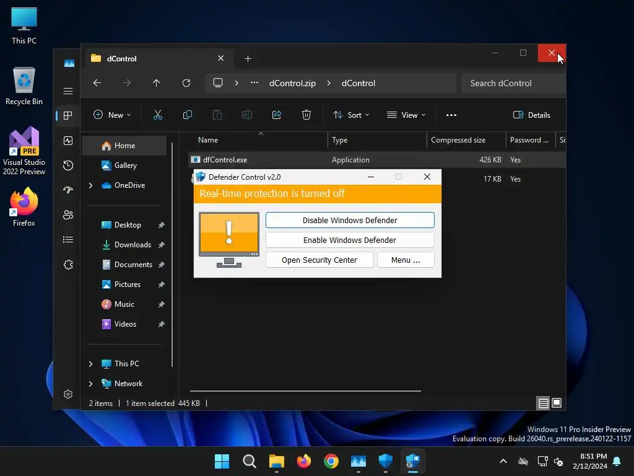This screenshot has height=476, width=634.
Task: Click the PC monitor icon in address bar
Action: 218,83
